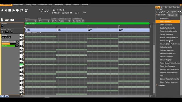Click the arrow after GymTut
The image size is (182, 102).
click(64, 10)
